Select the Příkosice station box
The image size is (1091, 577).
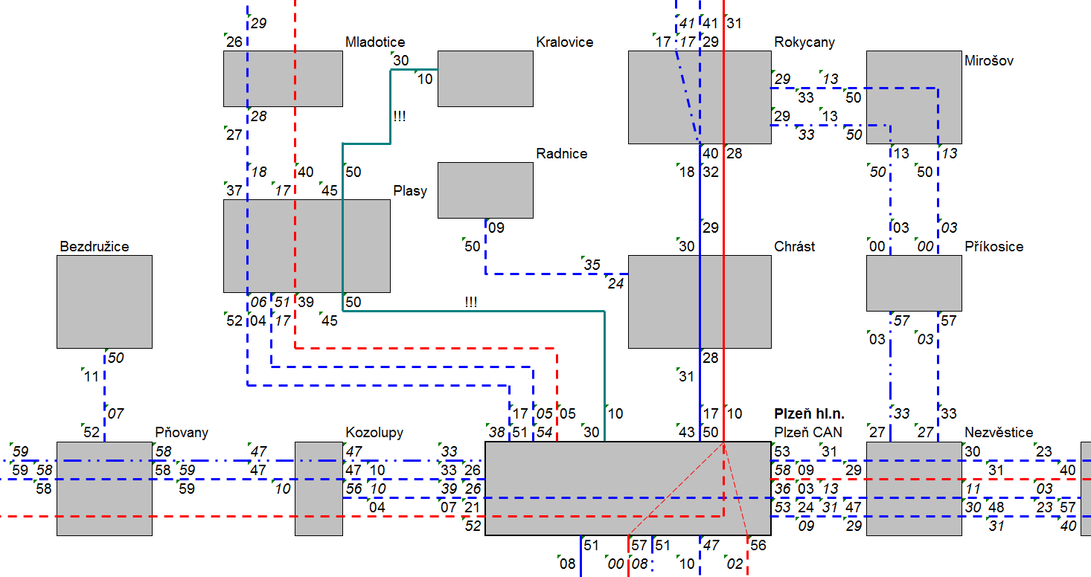[x=914, y=283]
